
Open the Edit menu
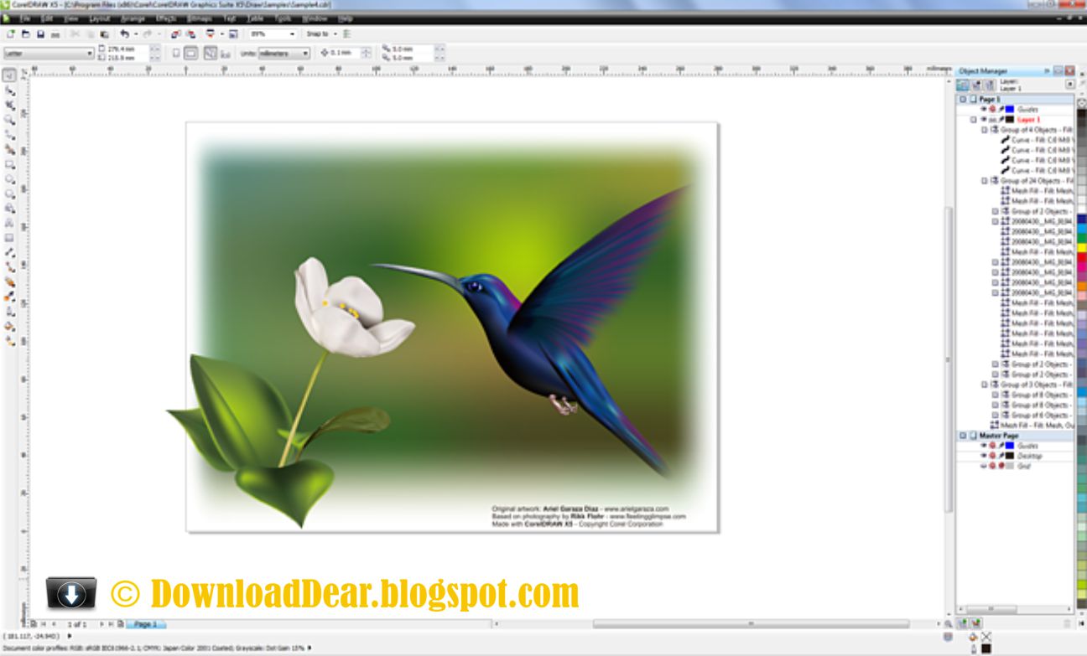point(49,18)
